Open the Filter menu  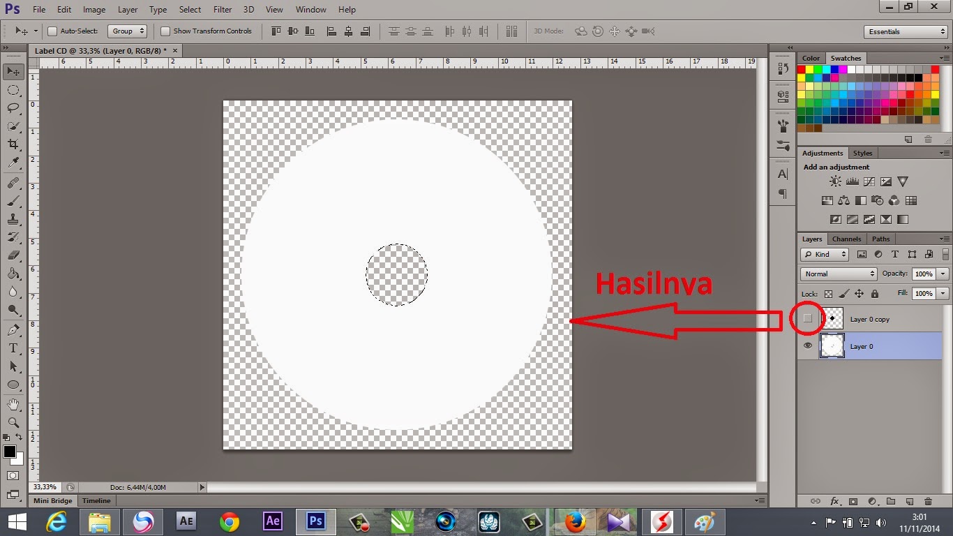click(222, 9)
